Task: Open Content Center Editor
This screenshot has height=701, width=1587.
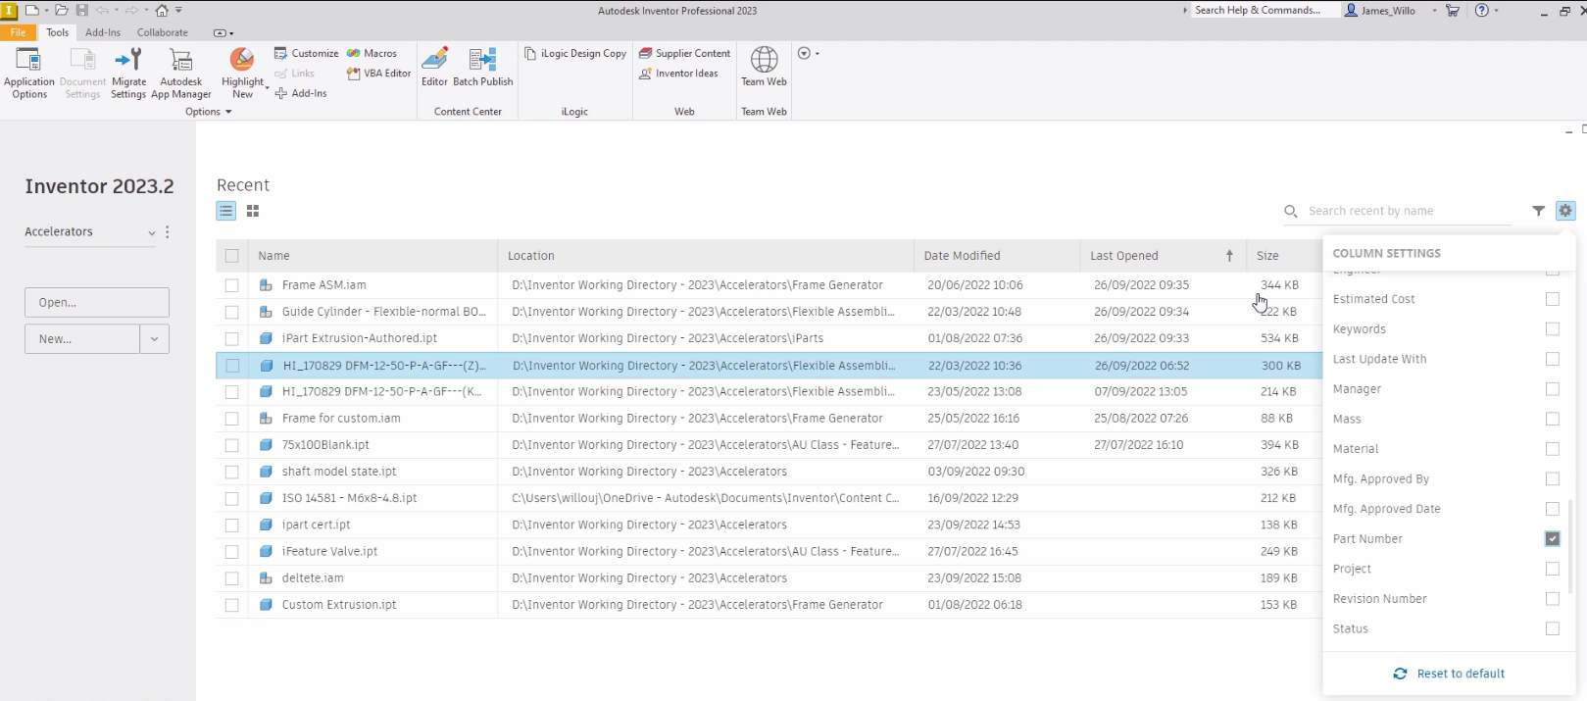Action: pos(434,67)
